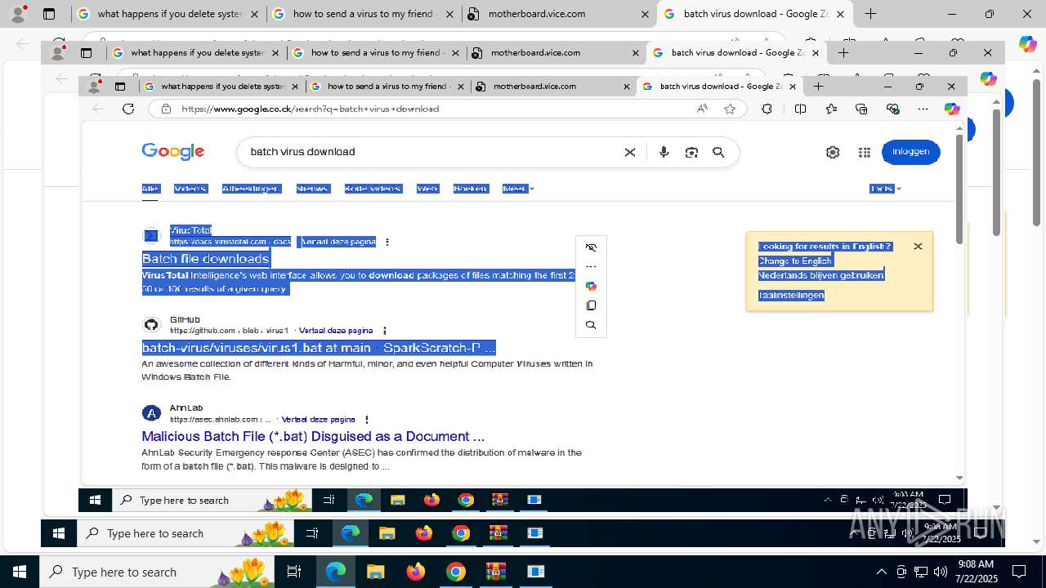Screen dimensions: 1046x588
Task: Open the ellipsis in selection mini menu
Action: tap(591, 266)
